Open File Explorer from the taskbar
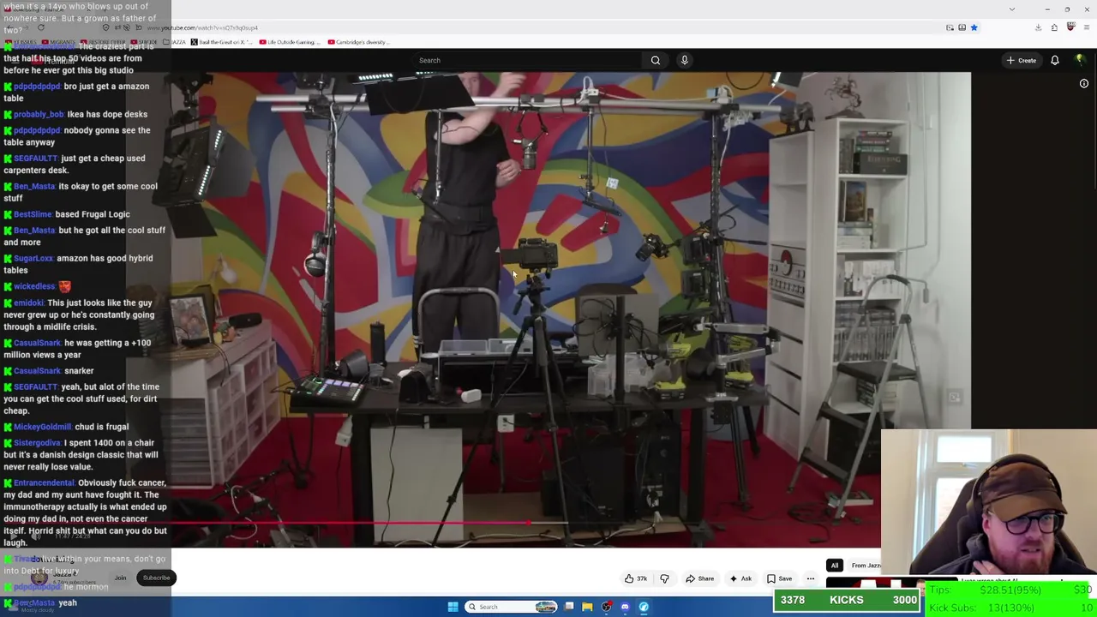The height and width of the screenshot is (617, 1097). [587, 607]
